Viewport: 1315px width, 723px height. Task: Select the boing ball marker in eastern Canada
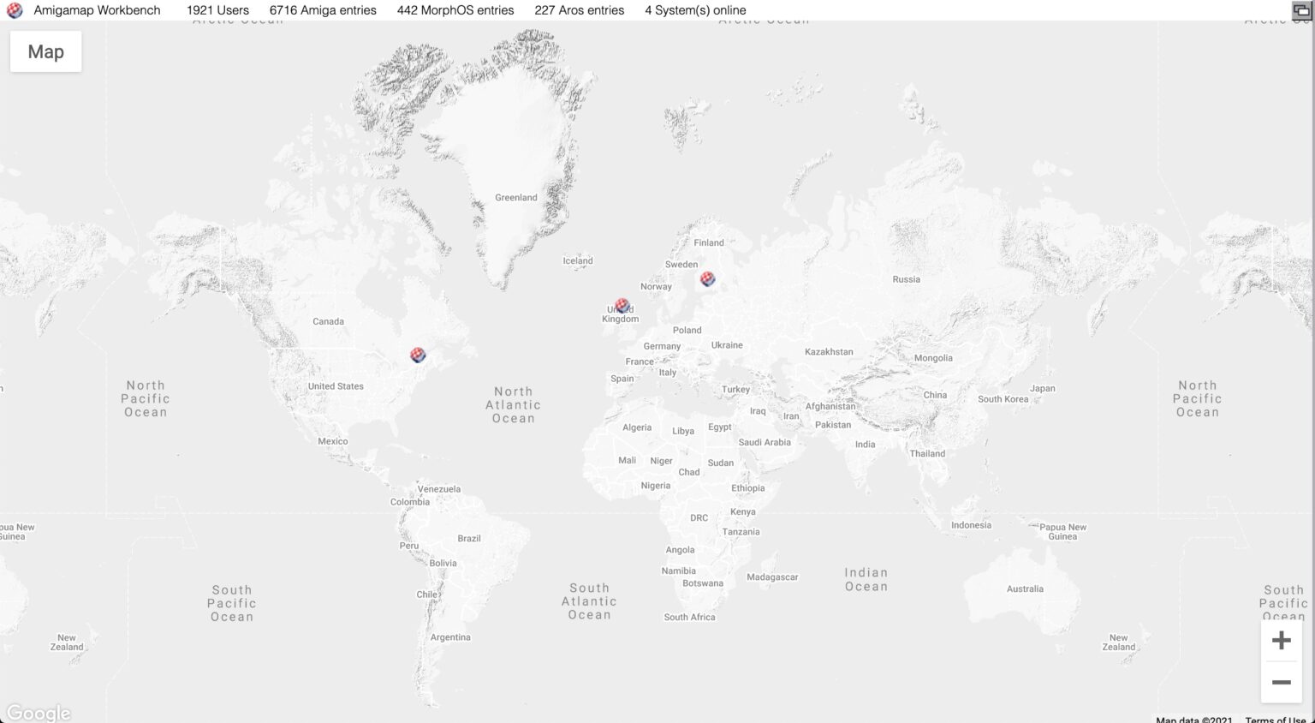point(418,355)
